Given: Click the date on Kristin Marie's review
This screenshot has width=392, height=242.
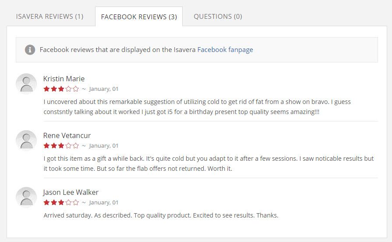Looking at the screenshot, I should coord(103,89).
